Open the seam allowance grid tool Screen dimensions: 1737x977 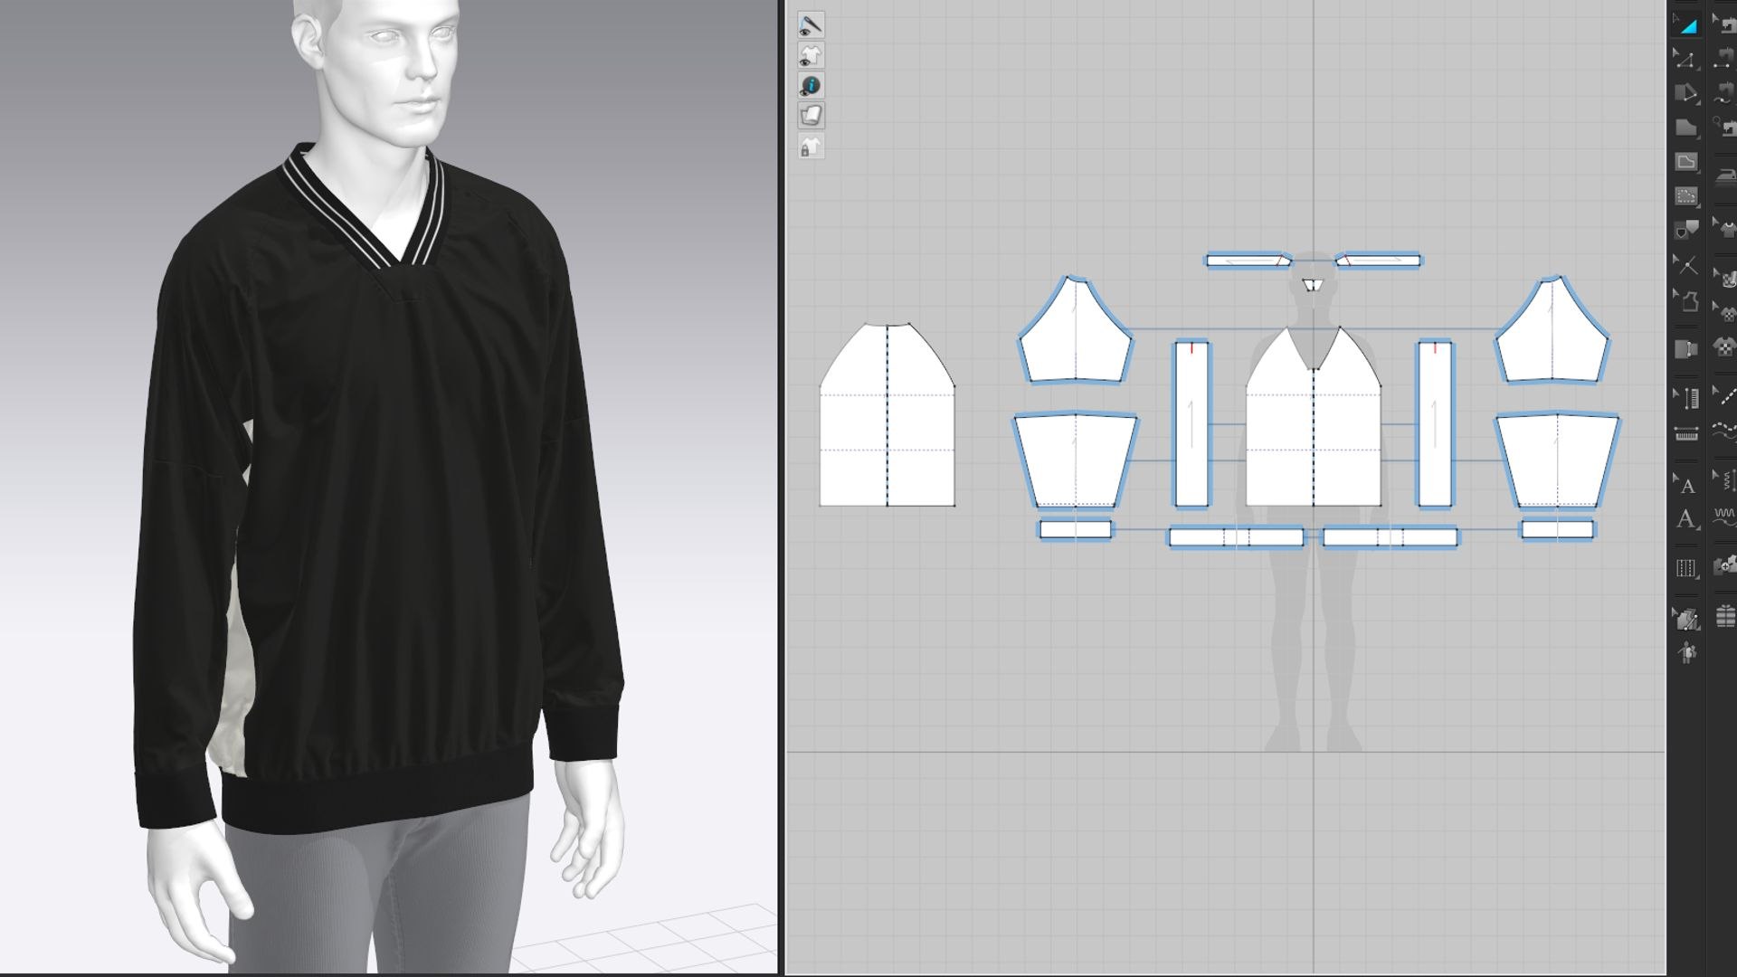[x=1686, y=568]
